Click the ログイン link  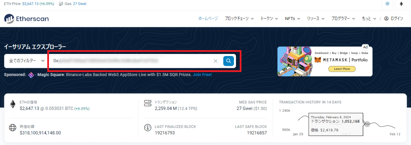397,19
